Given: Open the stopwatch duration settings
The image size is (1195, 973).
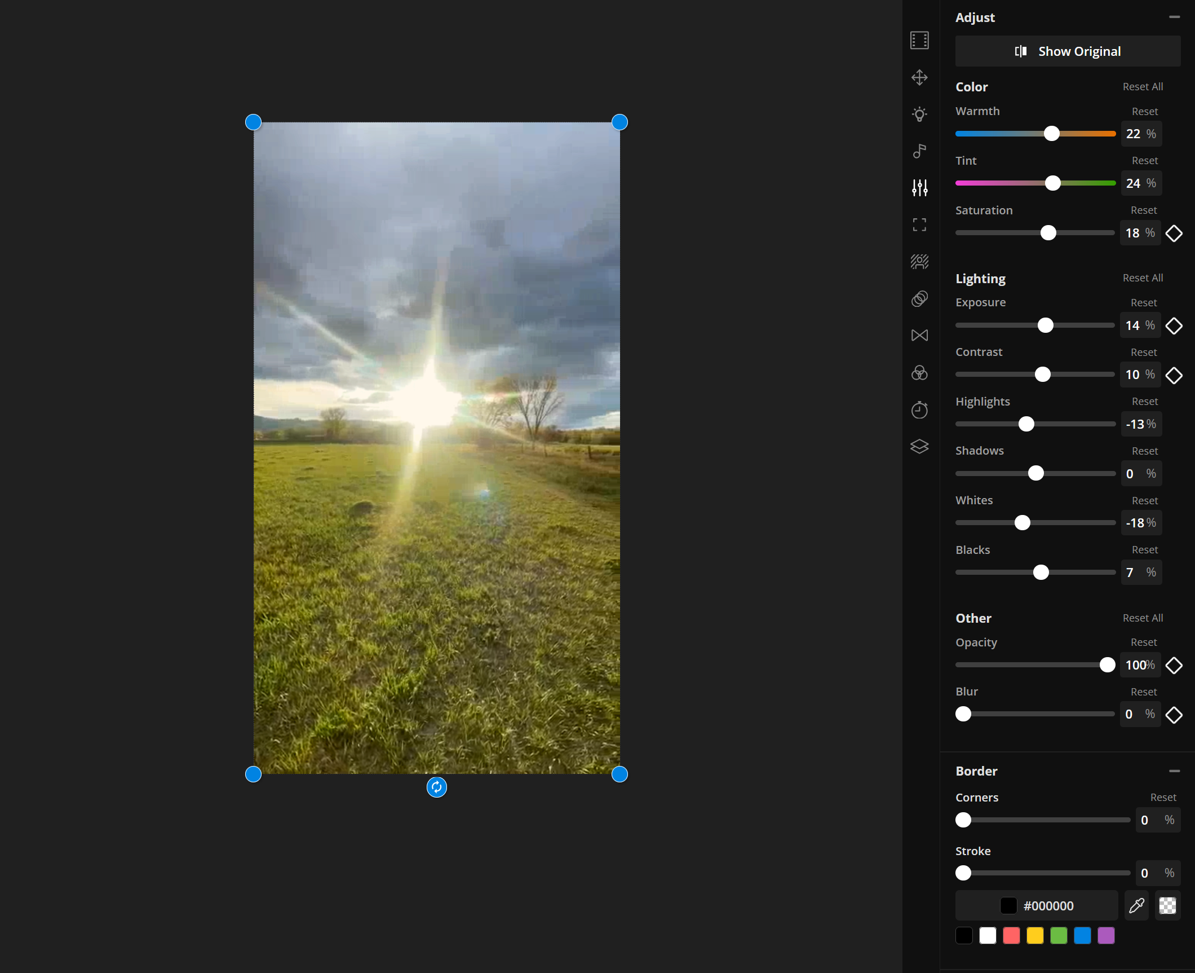Looking at the screenshot, I should (919, 409).
